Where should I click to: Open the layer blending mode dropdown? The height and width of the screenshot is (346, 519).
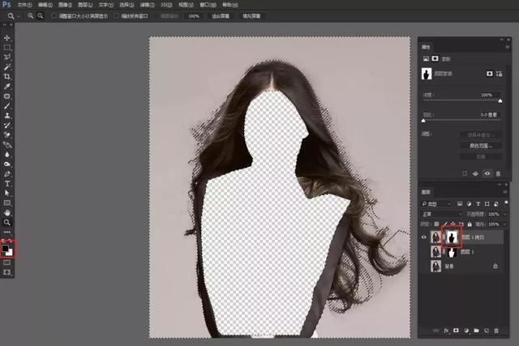pyautogui.click(x=442, y=214)
